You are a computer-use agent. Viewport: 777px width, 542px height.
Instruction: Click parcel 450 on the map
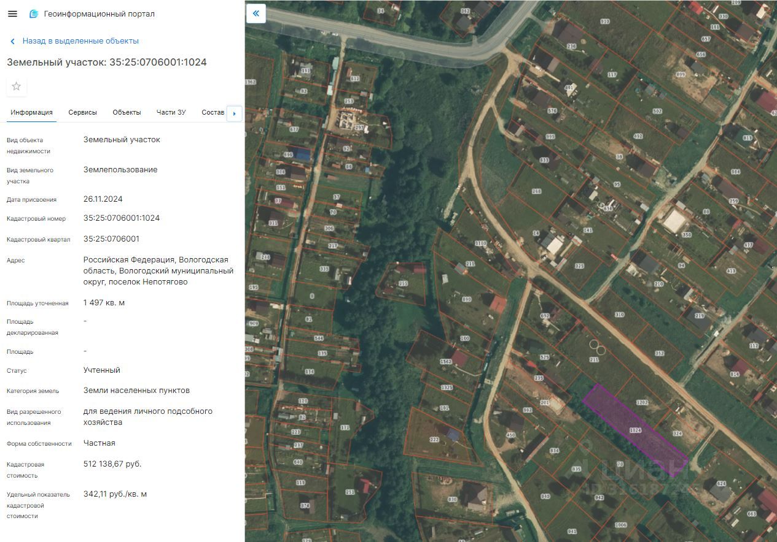pos(510,435)
